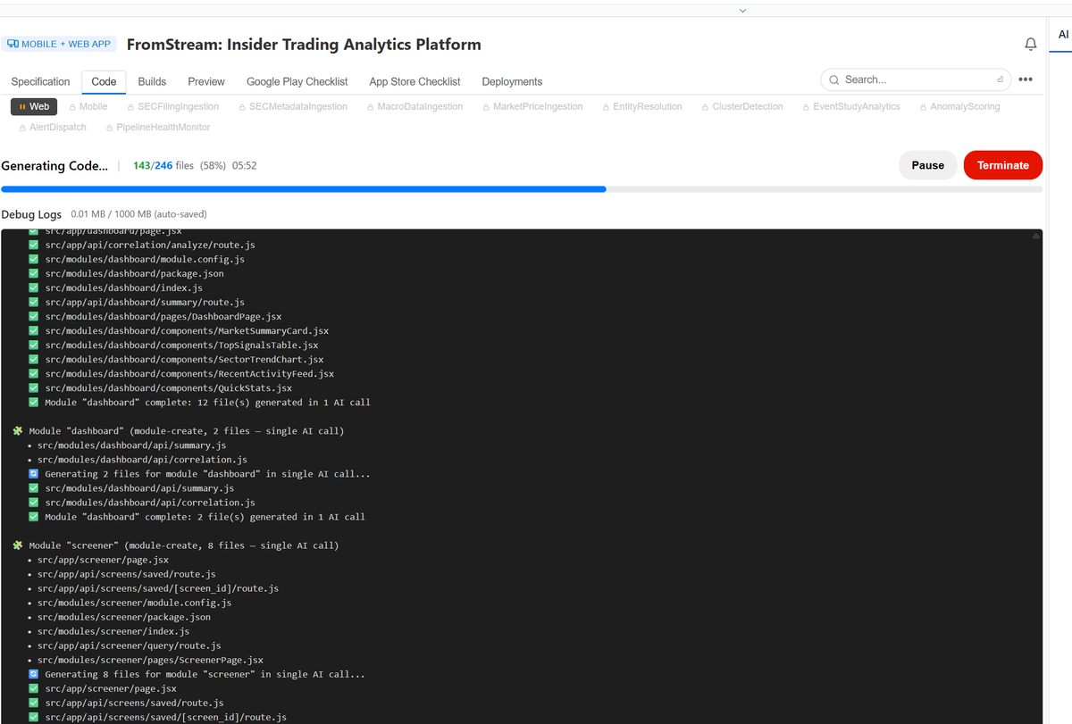Select the EntityResolution chip
The height and width of the screenshot is (724, 1072).
[641, 106]
